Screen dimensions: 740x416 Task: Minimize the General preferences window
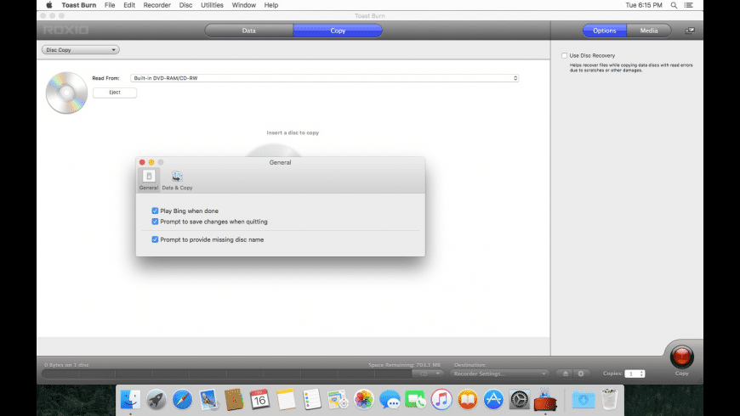pyautogui.click(x=151, y=162)
